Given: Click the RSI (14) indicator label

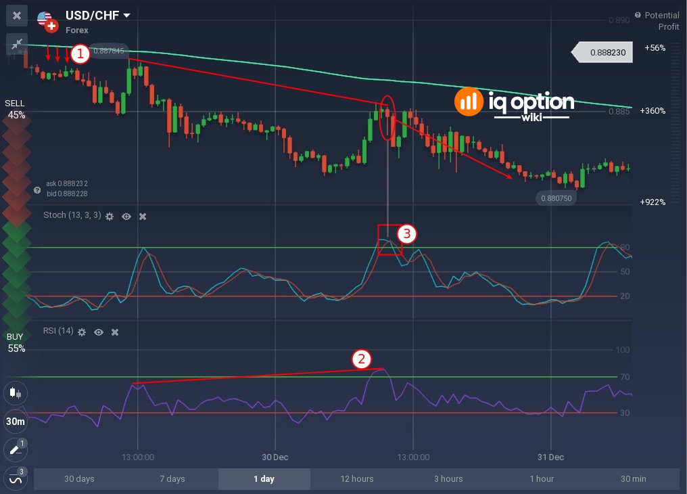Looking at the screenshot, I should 58,331.
